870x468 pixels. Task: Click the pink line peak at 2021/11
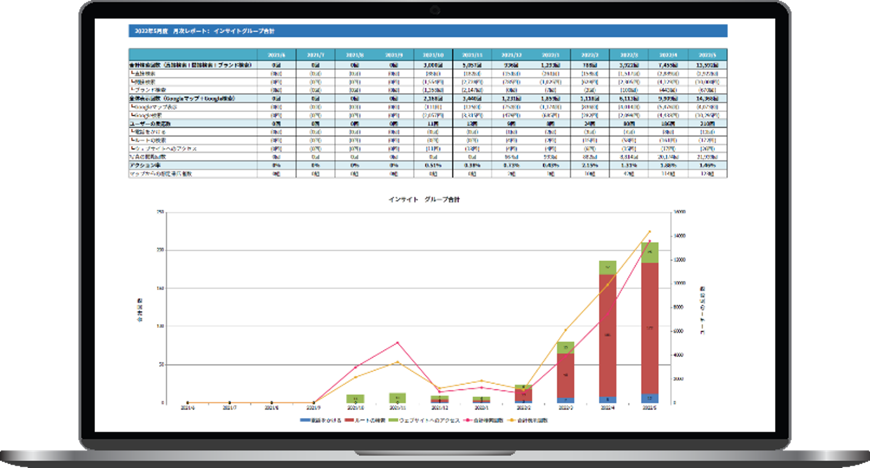coord(398,343)
